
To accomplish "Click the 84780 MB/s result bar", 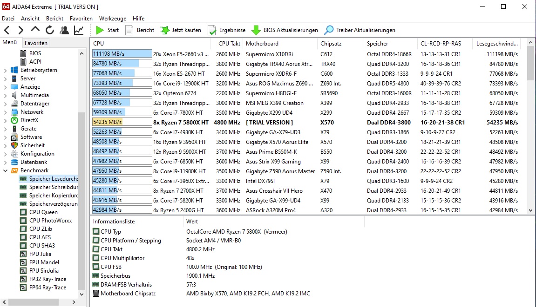I will click(122, 64).
